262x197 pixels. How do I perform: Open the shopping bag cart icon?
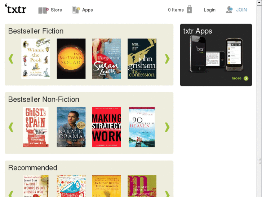pyautogui.click(x=189, y=9)
